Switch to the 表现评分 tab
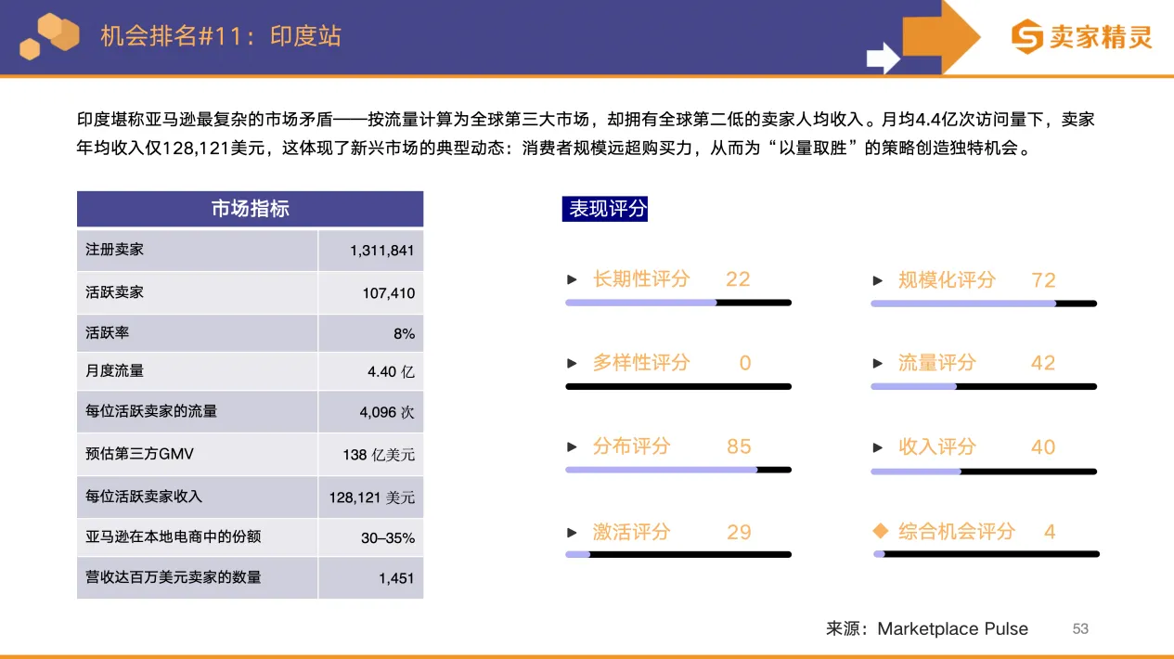 (605, 208)
